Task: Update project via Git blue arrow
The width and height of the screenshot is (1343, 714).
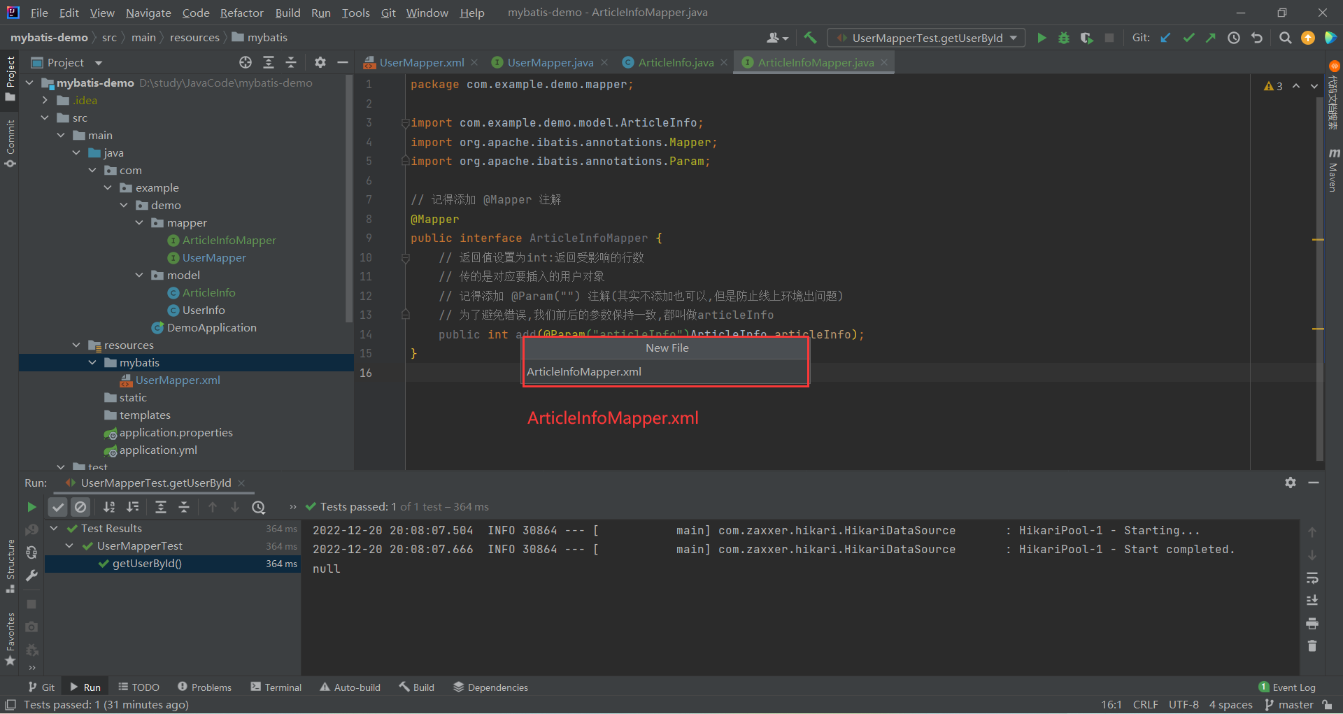Action: click(1165, 38)
